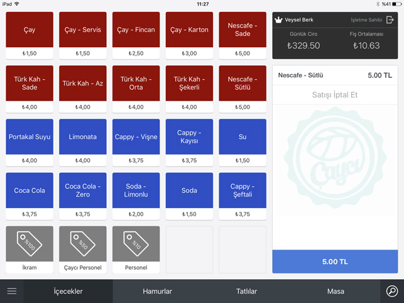Tap the crown icon next to Veysel Berk
This screenshot has height=303, width=404.
(278, 20)
